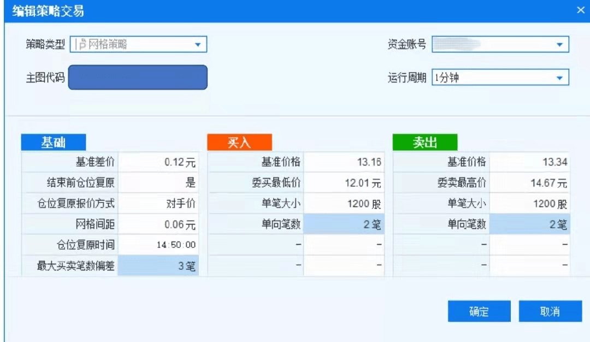Set the 仓位复原时间 field 14:50:00
590x342 pixels.
tap(158, 245)
